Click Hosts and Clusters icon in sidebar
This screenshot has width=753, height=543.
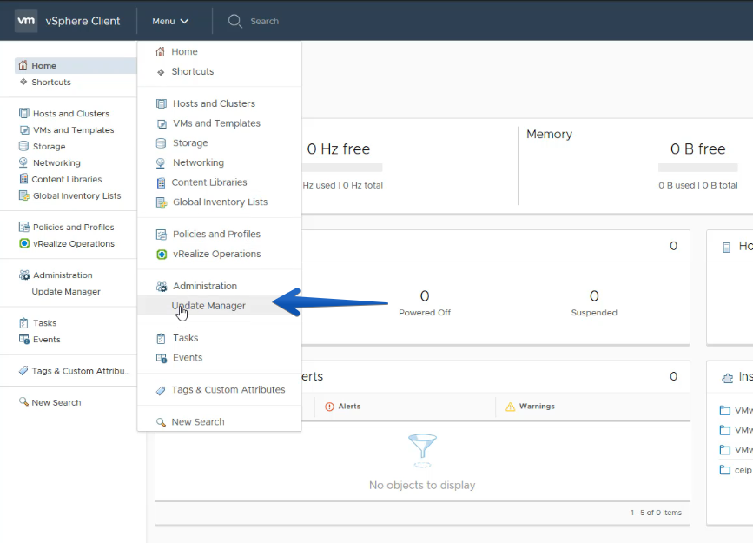23,113
